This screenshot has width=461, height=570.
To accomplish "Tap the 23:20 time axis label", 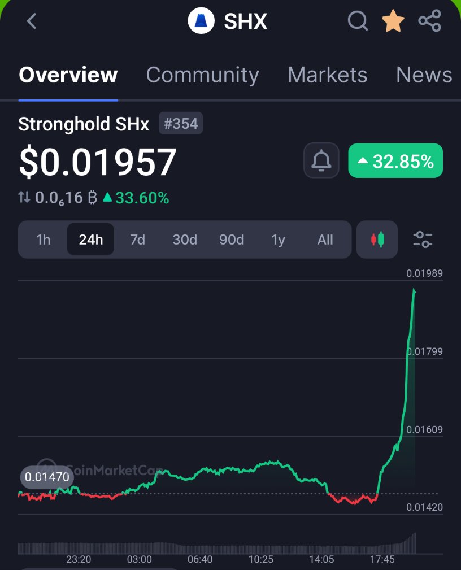I will pos(79,559).
